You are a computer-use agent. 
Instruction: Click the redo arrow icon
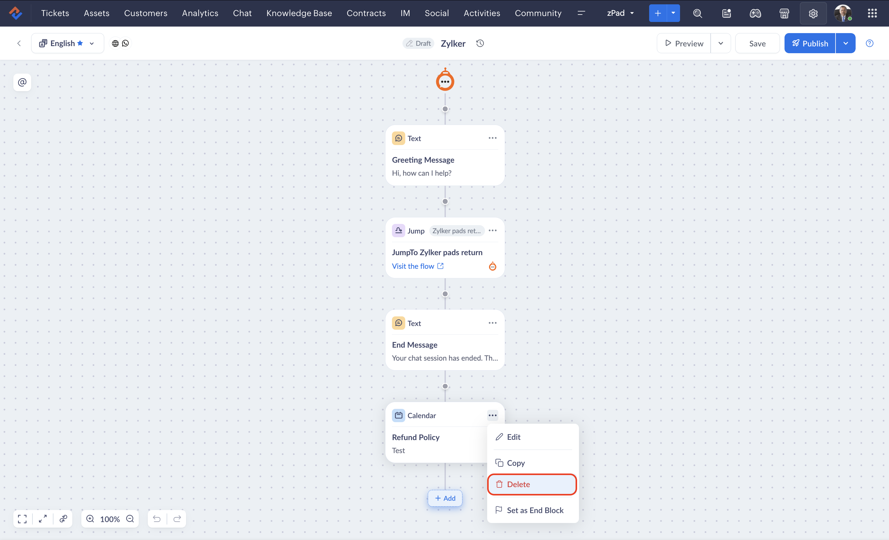click(x=177, y=519)
